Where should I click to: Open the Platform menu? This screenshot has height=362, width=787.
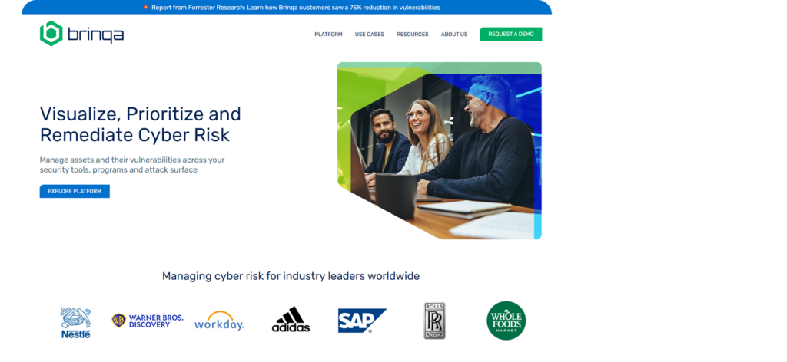point(328,35)
